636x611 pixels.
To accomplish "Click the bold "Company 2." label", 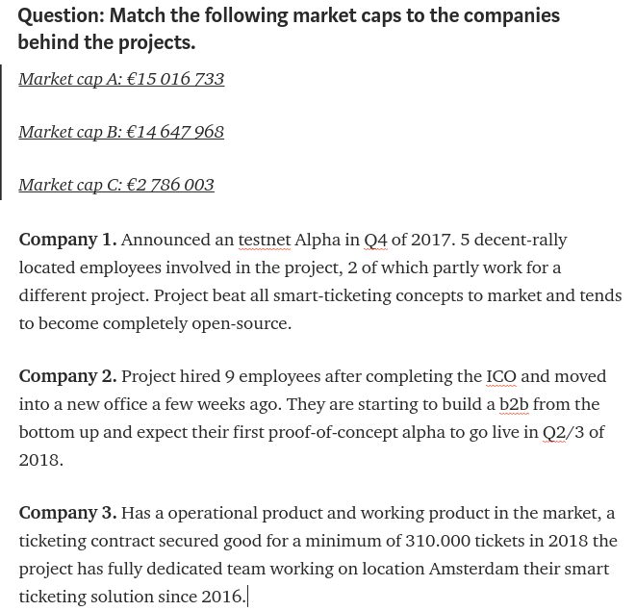I will [x=67, y=376].
